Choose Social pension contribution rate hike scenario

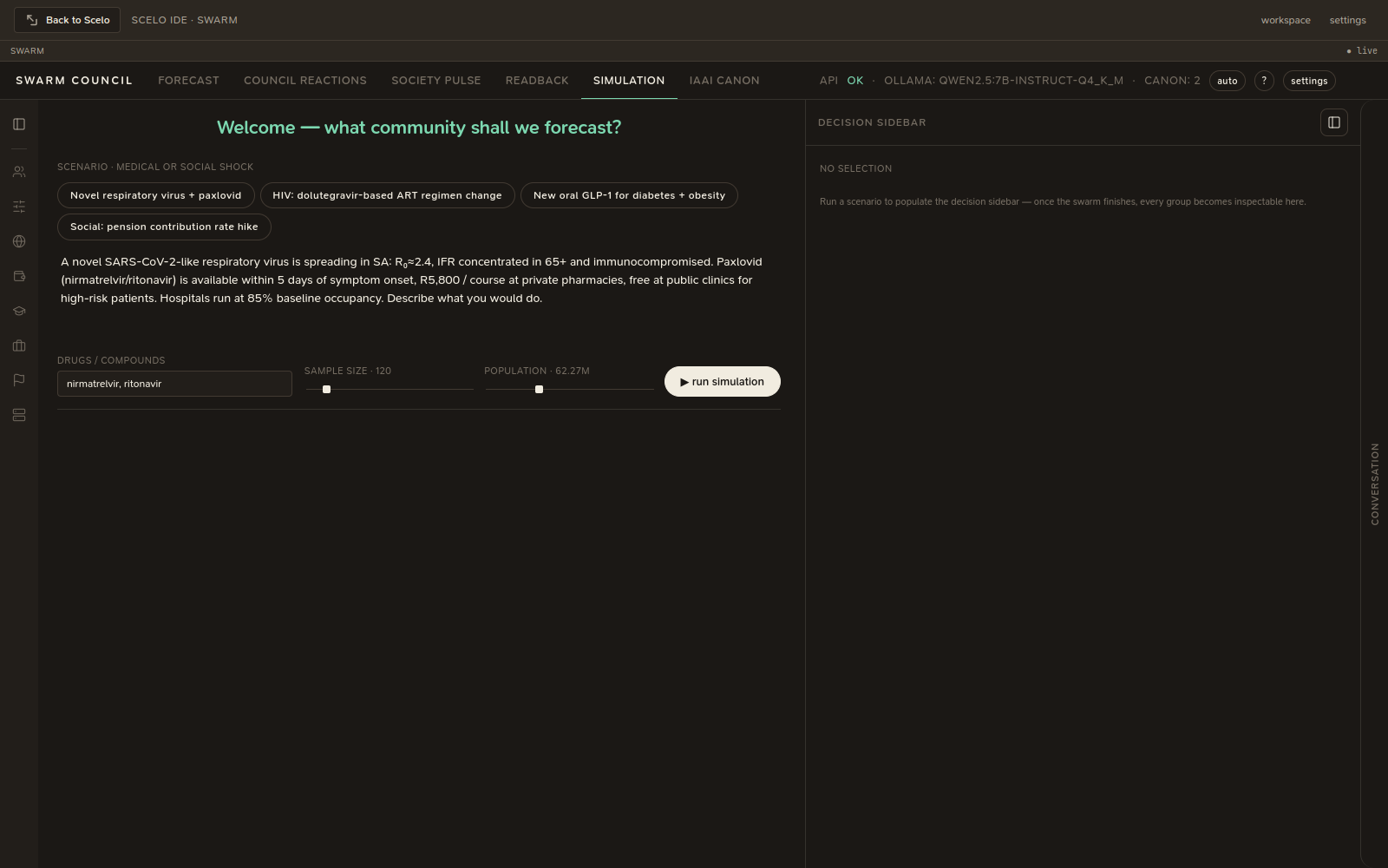164,227
